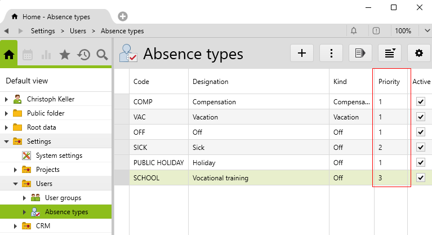Viewport: 432px width, 235px height.
Task: Expand the Public folder tree node
Action: (7, 113)
